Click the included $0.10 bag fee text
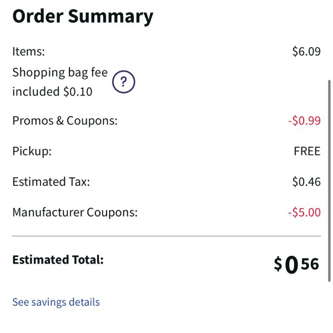Screen dimensions: 333x333 click(x=52, y=92)
